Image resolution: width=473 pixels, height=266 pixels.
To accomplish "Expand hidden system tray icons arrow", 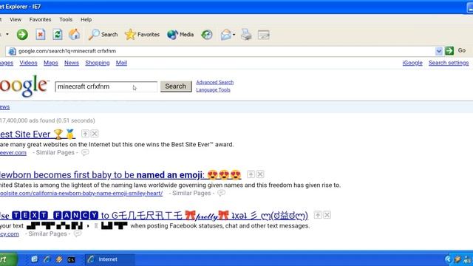I will coord(448,259).
